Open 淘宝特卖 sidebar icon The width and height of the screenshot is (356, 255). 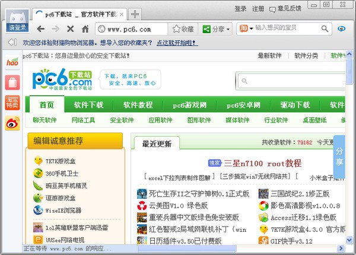(x=12, y=102)
